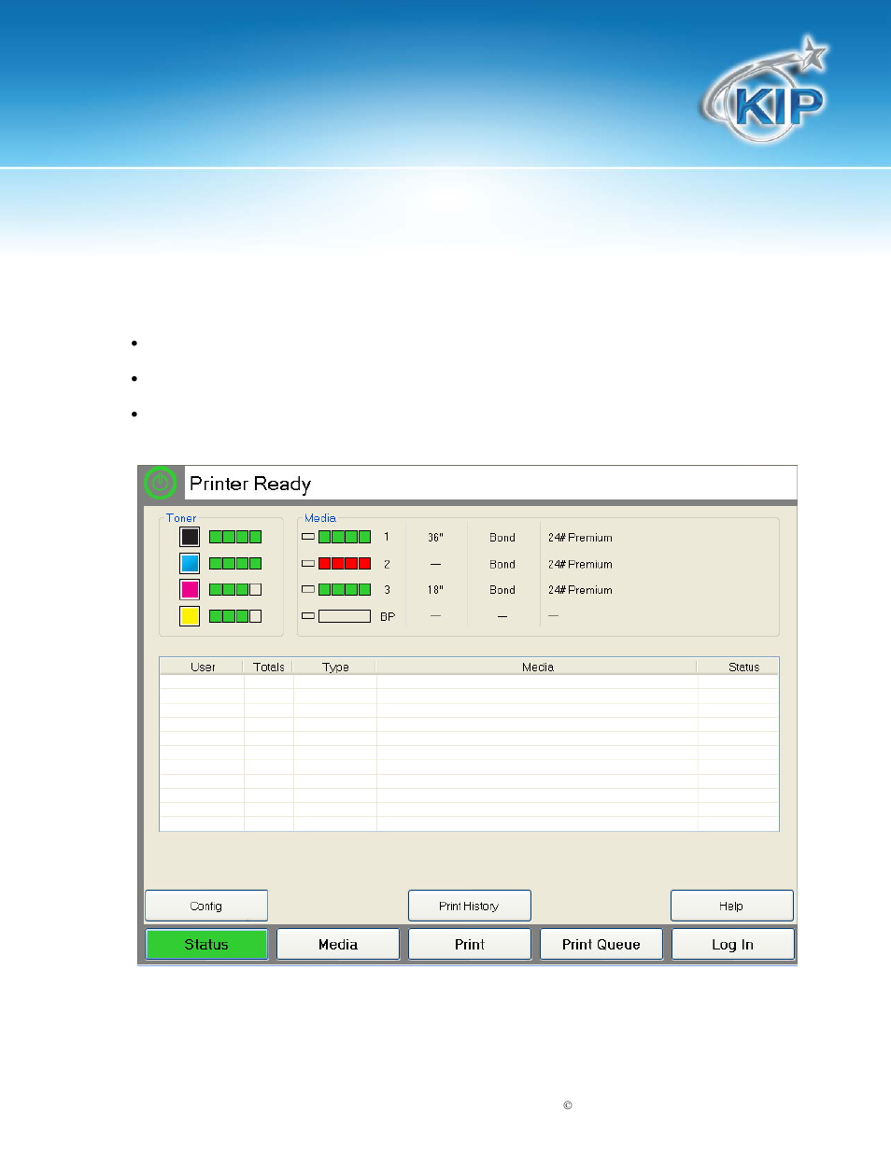Image resolution: width=891 pixels, height=1153 pixels.
Task: Switch to the Status tab
Action: [206, 944]
